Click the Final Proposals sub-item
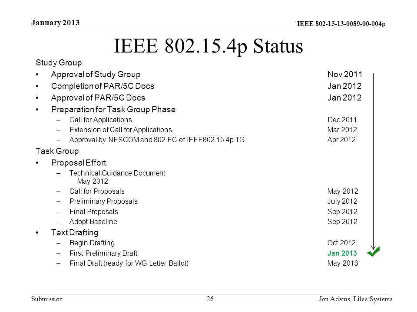The height and width of the screenshot is (312, 417). coord(94,212)
